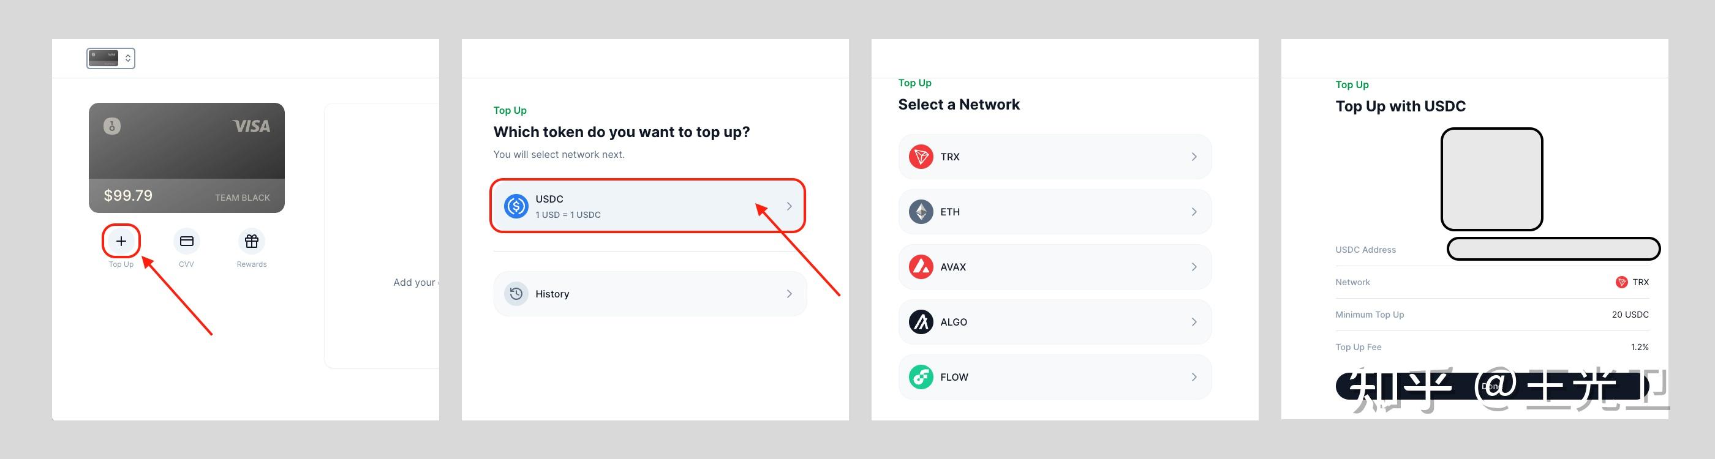The height and width of the screenshot is (459, 1715).
Task: Select the ALGO network option
Action: 1054,322
